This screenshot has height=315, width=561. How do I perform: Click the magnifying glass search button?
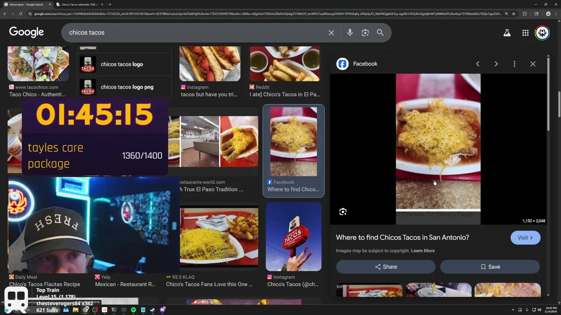[x=380, y=33]
